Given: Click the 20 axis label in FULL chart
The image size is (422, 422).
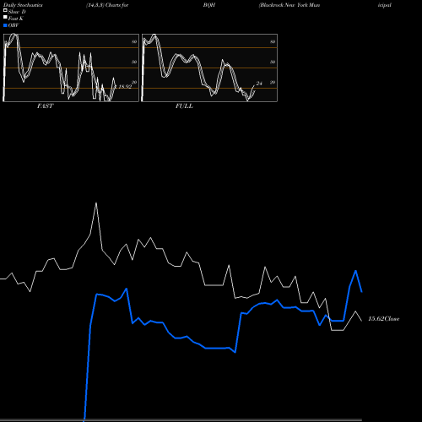Looking at the screenshot, I should pyautogui.click(x=273, y=82).
